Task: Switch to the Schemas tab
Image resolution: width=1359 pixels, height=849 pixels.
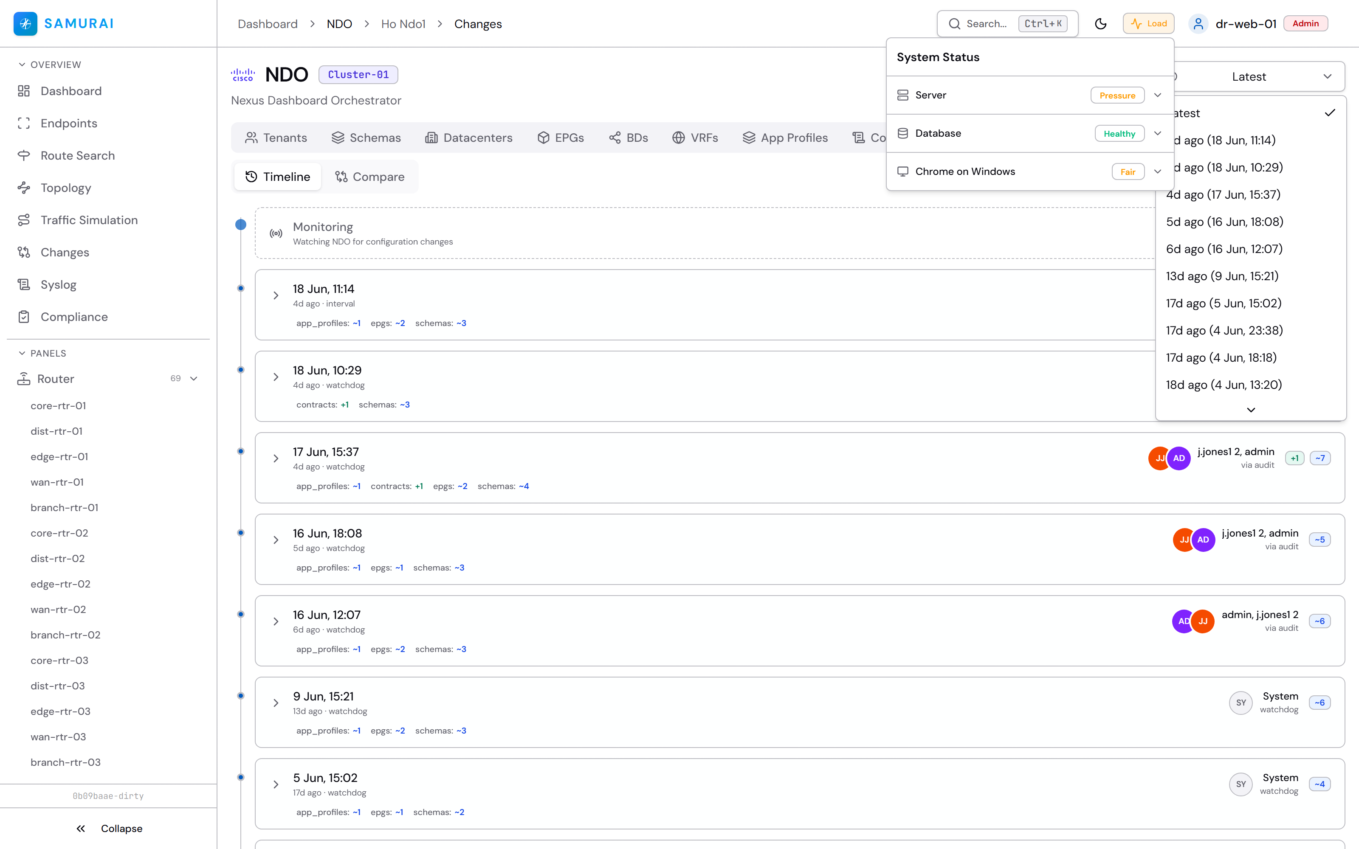Action: 366,138
